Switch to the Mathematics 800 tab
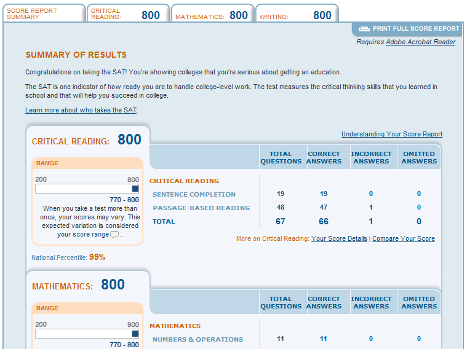 [x=213, y=14]
